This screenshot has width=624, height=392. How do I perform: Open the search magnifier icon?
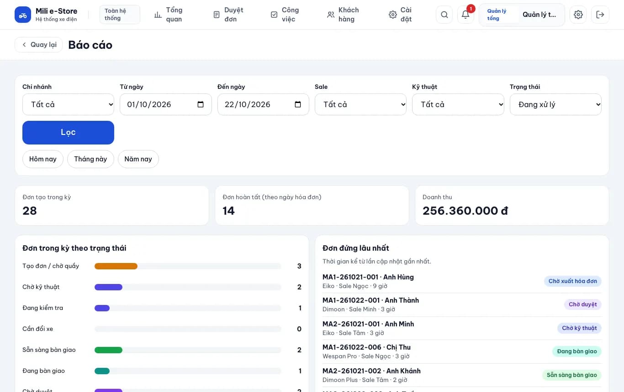(x=444, y=15)
